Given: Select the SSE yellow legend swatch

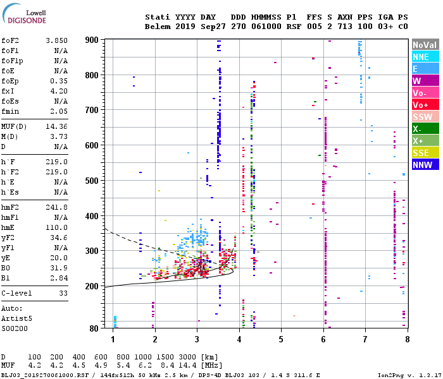Looking at the screenshot, I should pos(425,153).
